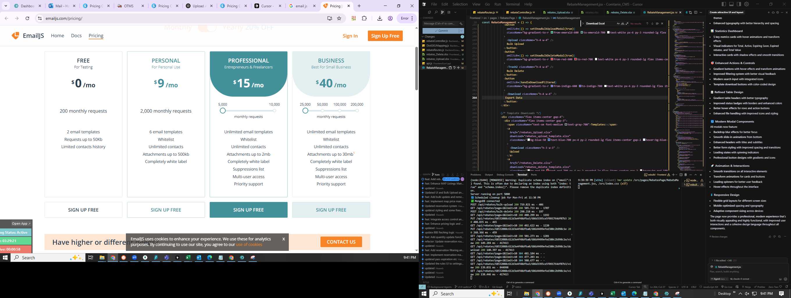Click the Commit button in Cursor

point(441,31)
